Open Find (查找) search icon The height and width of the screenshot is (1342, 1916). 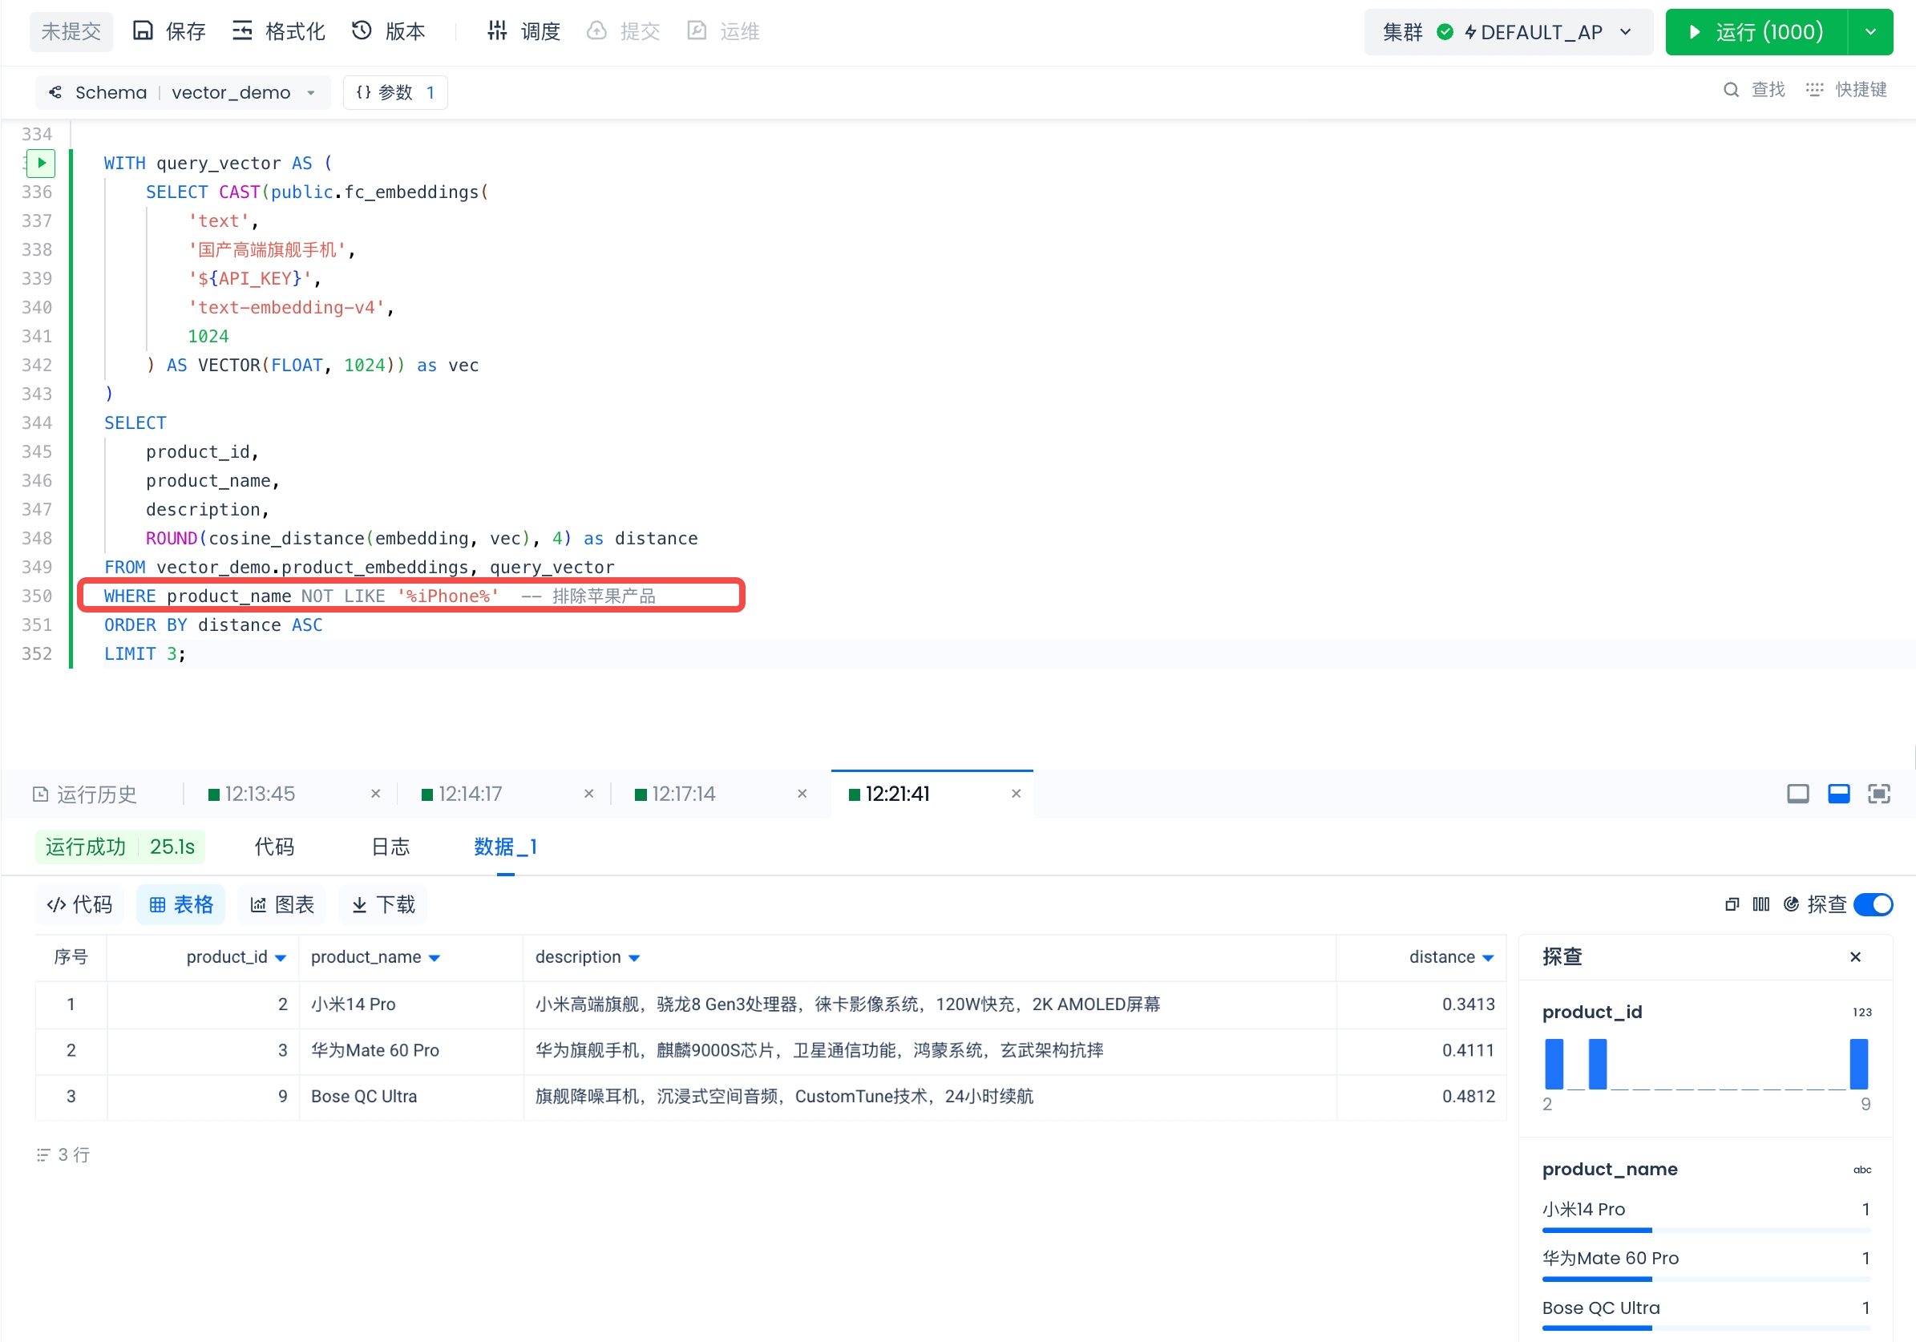click(x=1732, y=89)
